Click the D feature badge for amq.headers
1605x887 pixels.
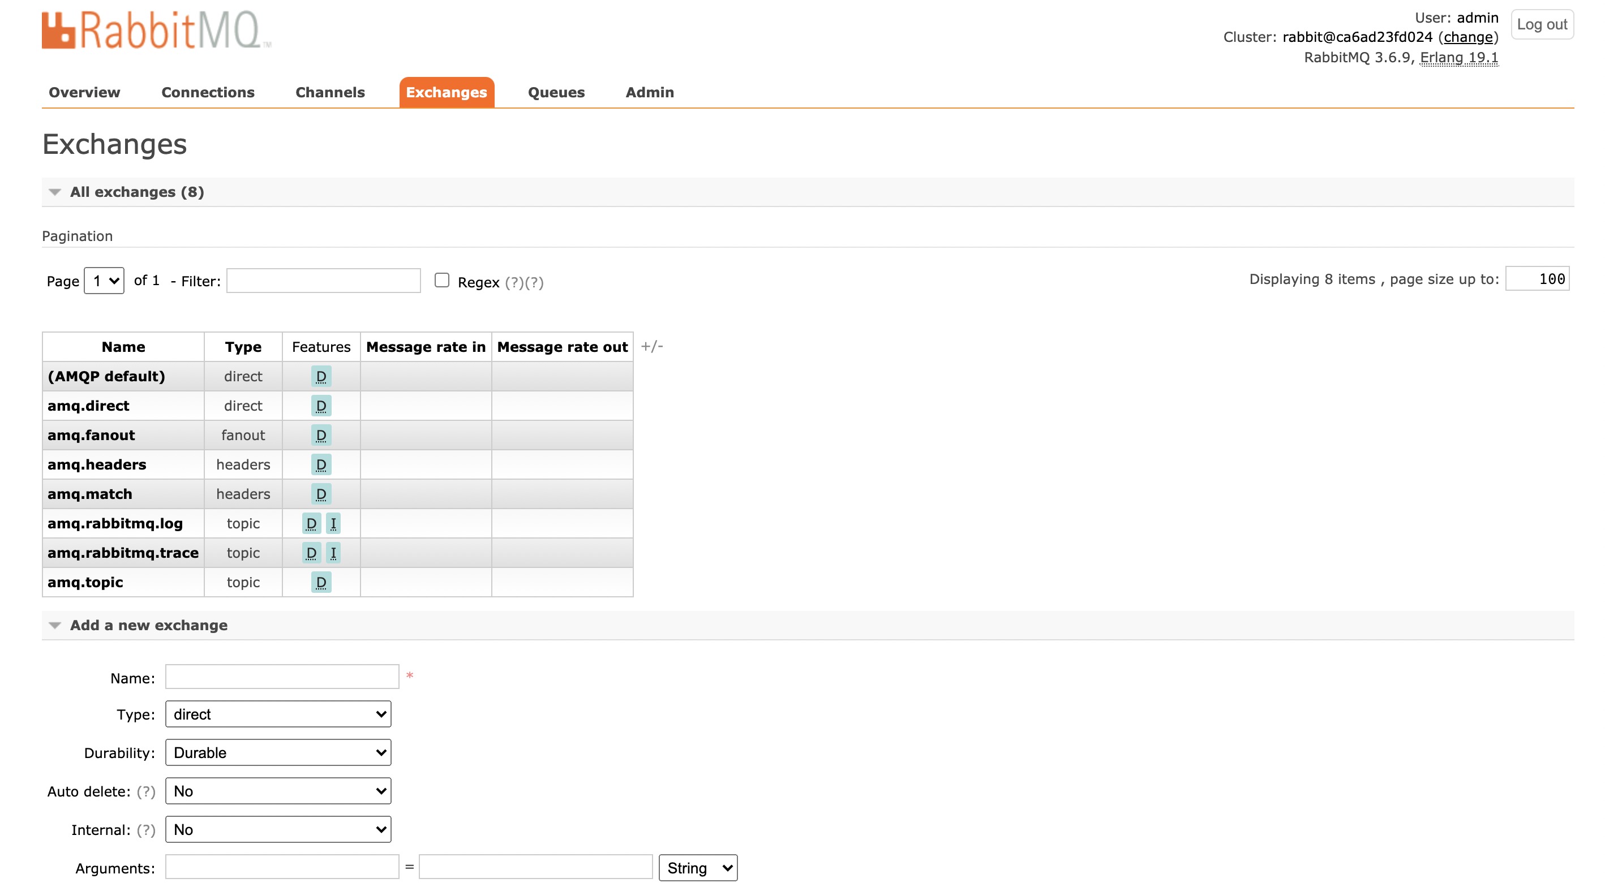coord(321,464)
